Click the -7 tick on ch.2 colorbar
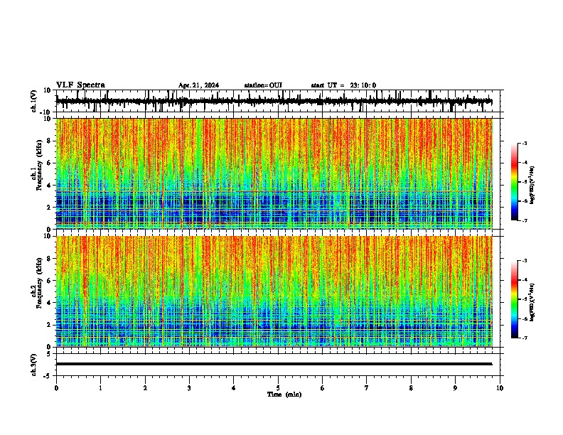Image resolution: width=563 pixels, height=435 pixels. tap(524, 338)
